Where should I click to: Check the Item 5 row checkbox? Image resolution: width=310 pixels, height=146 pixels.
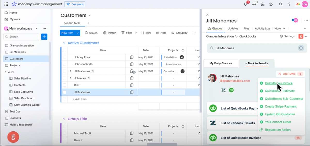point(65,140)
